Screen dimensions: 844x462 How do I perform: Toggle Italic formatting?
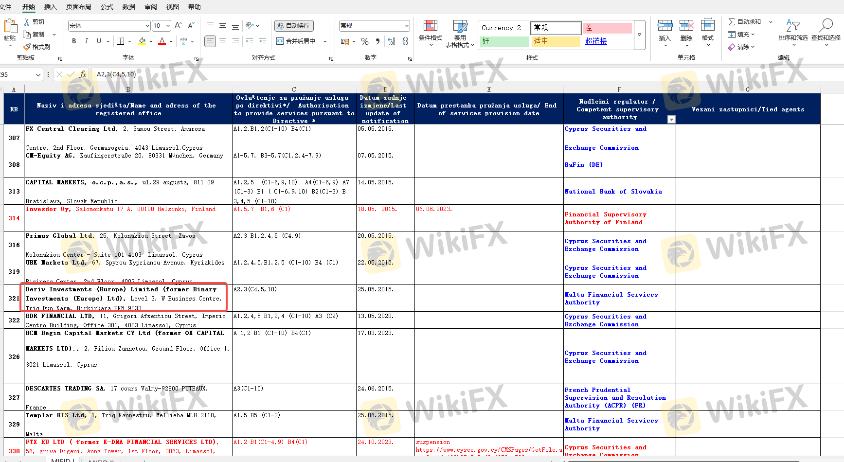click(x=87, y=41)
